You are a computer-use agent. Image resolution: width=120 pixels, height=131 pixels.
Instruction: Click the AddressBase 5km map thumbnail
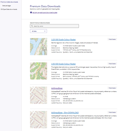[x=39, y=119]
